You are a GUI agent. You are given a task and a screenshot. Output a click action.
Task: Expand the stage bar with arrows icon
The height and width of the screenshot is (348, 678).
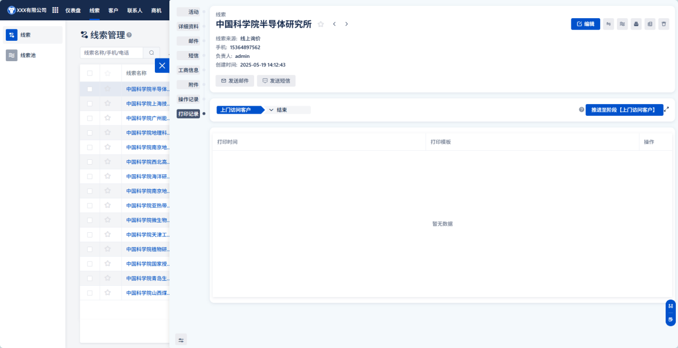[666, 109]
